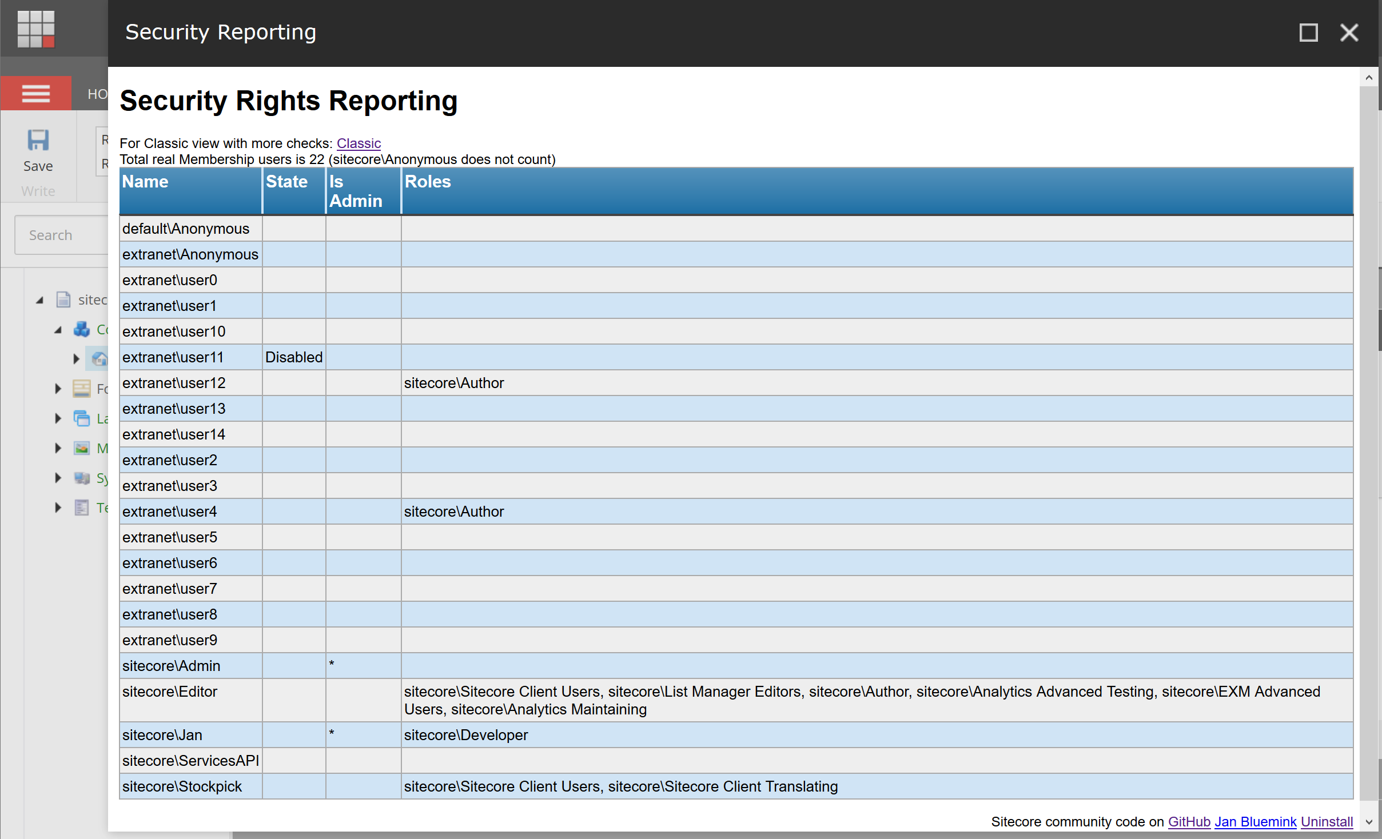Click the dialog scrollbar down arrow
Screen dimensions: 1382x839
pos(1368,822)
